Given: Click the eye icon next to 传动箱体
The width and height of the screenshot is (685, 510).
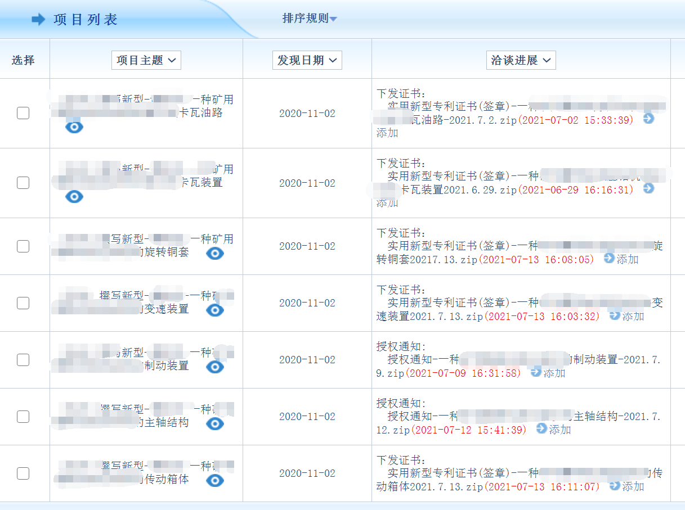Looking at the screenshot, I should click(x=214, y=480).
